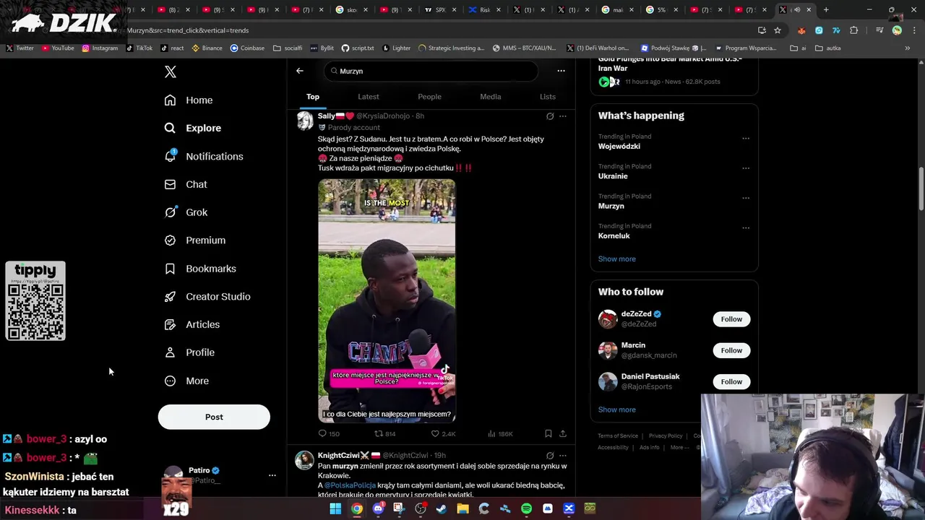Open Chat in the sidebar

[186, 184]
